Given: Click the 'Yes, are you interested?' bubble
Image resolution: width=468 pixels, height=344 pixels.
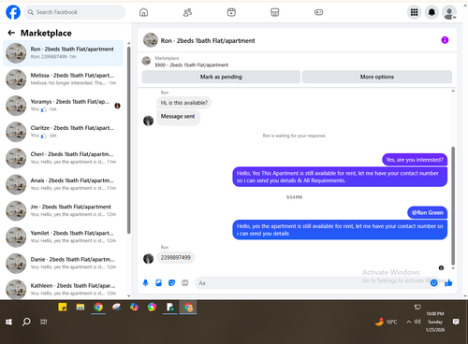Looking at the screenshot, I should coord(415,160).
